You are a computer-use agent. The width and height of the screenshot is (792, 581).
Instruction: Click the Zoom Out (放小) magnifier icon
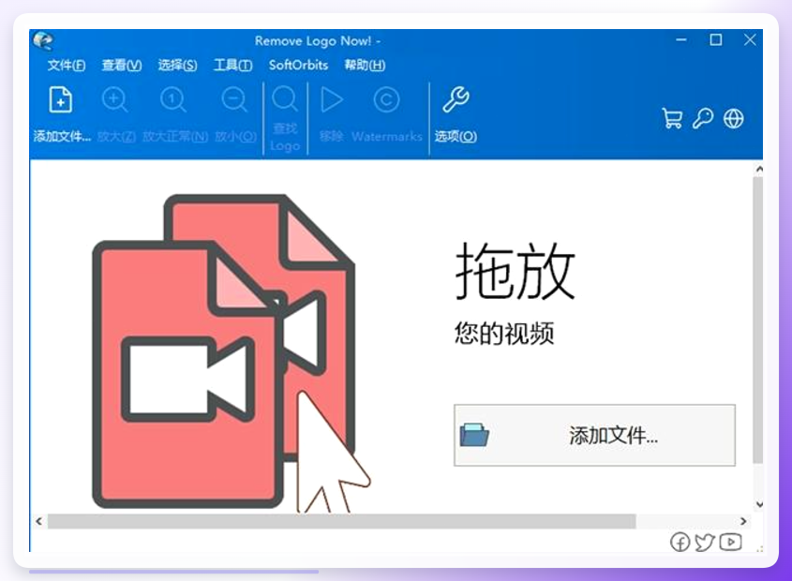pos(234,99)
